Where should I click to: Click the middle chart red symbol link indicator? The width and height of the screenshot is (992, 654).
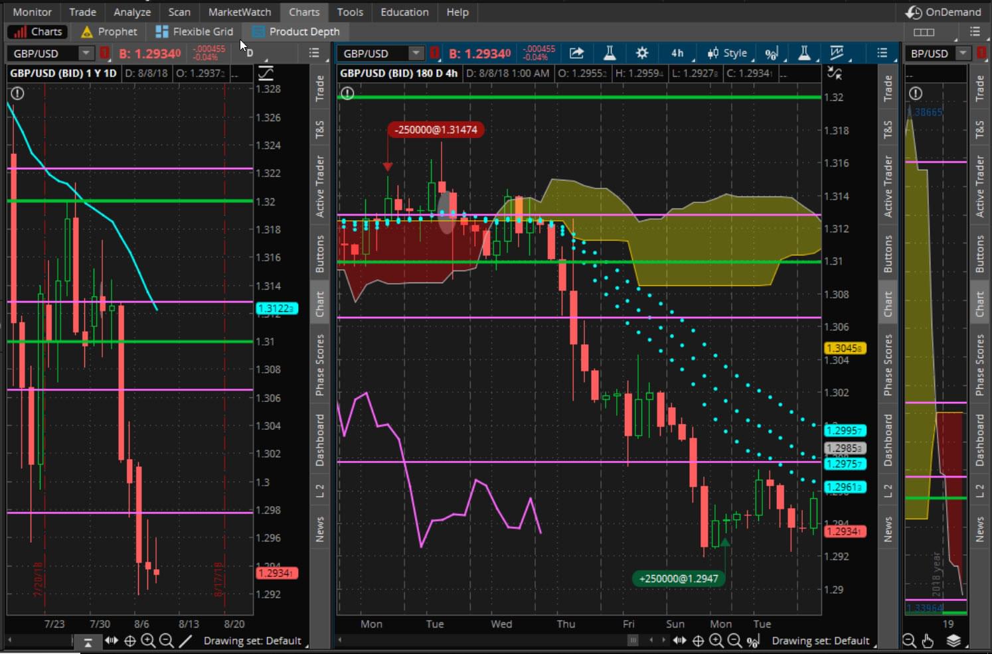tap(434, 53)
